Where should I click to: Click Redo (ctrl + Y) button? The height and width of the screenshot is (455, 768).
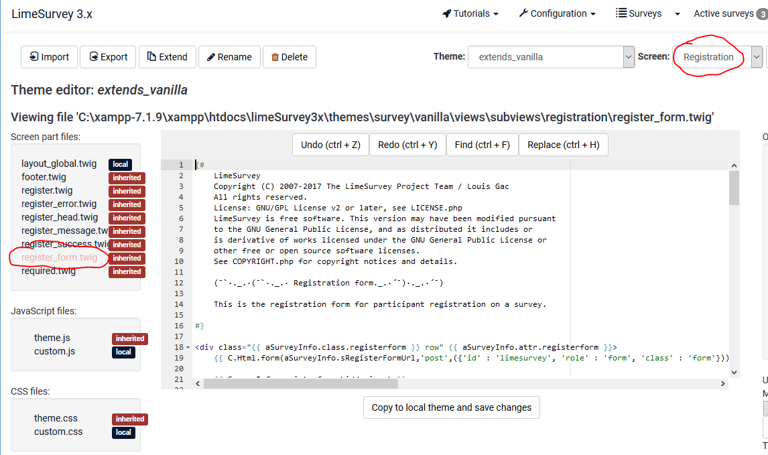[407, 145]
